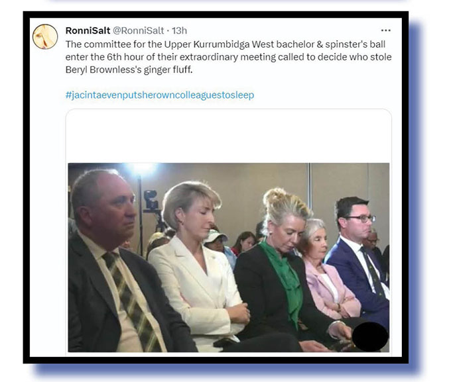Click the blank white area above the photo
The image size is (451, 382).
tap(229, 136)
